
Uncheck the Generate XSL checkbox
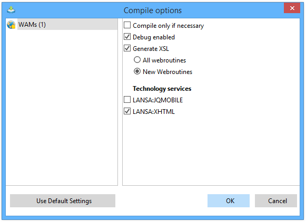[x=127, y=48]
